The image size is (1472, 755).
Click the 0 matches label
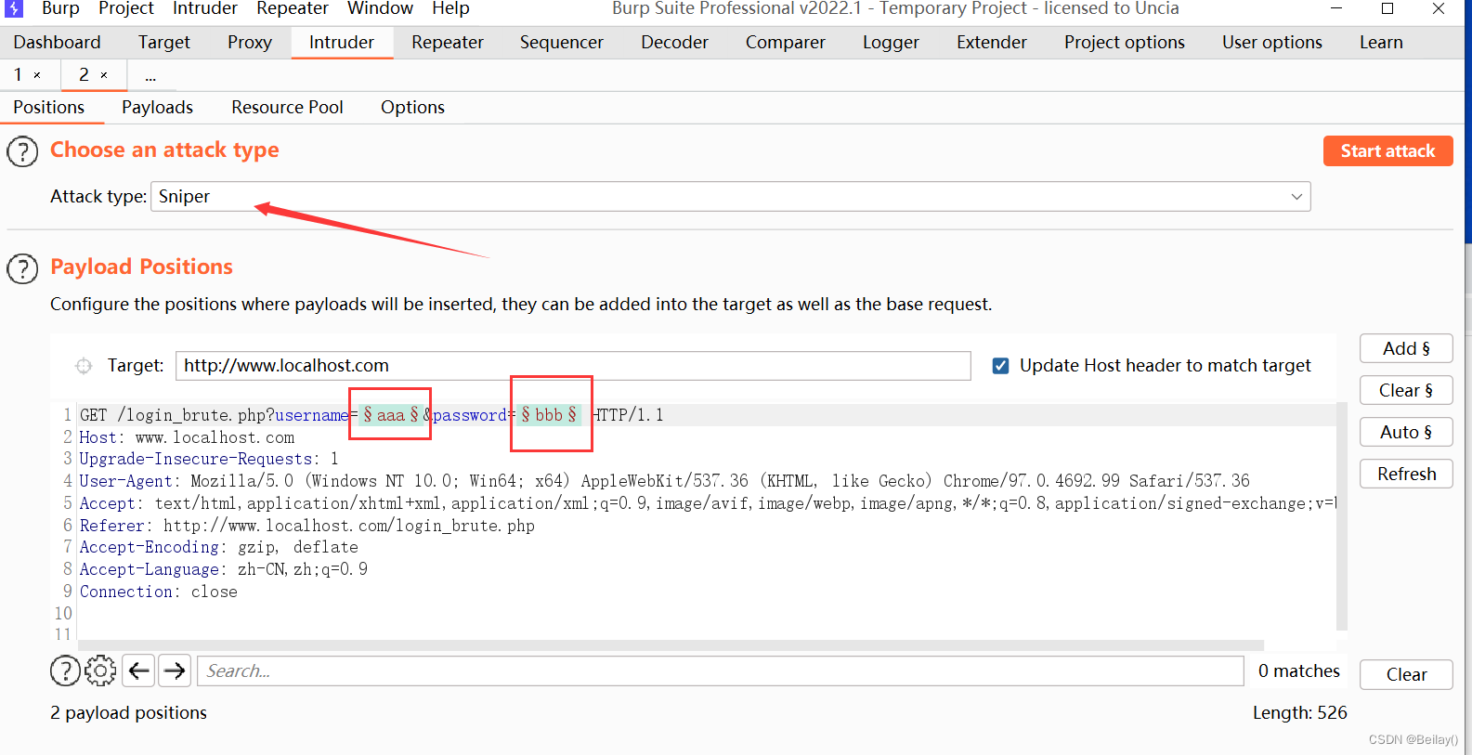[1298, 671]
